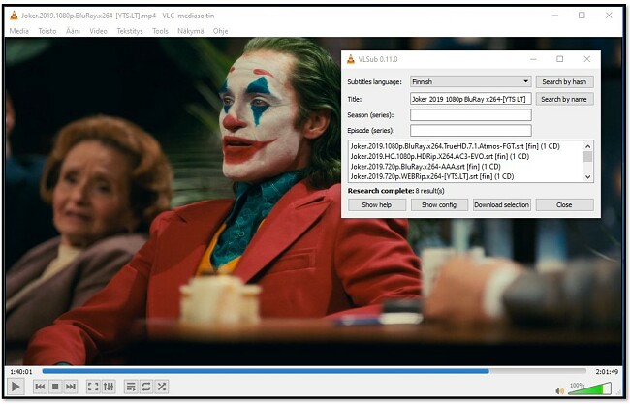Click the total time 2:01:49 label
630x404 pixels.
click(x=607, y=372)
